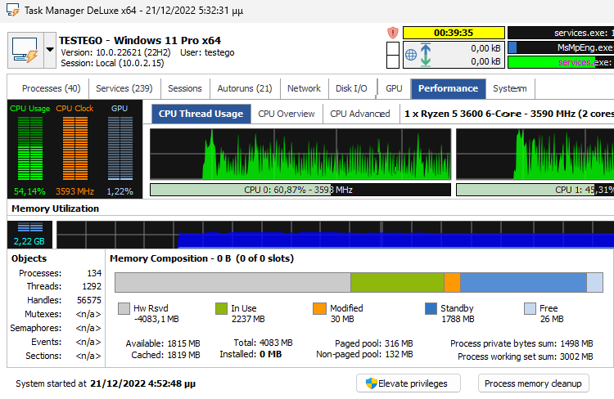Click Available: 1815 MB text
614x399 pixels.
[x=163, y=343]
